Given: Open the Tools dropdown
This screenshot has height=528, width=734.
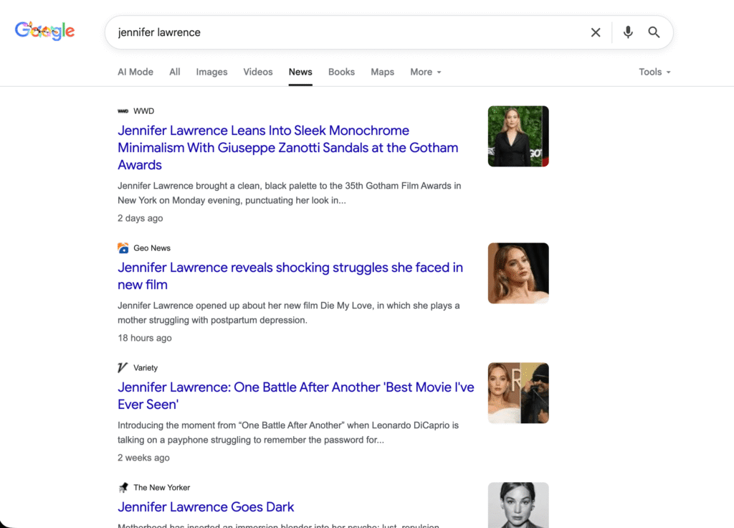Looking at the screenshot, I should [654, 72].
